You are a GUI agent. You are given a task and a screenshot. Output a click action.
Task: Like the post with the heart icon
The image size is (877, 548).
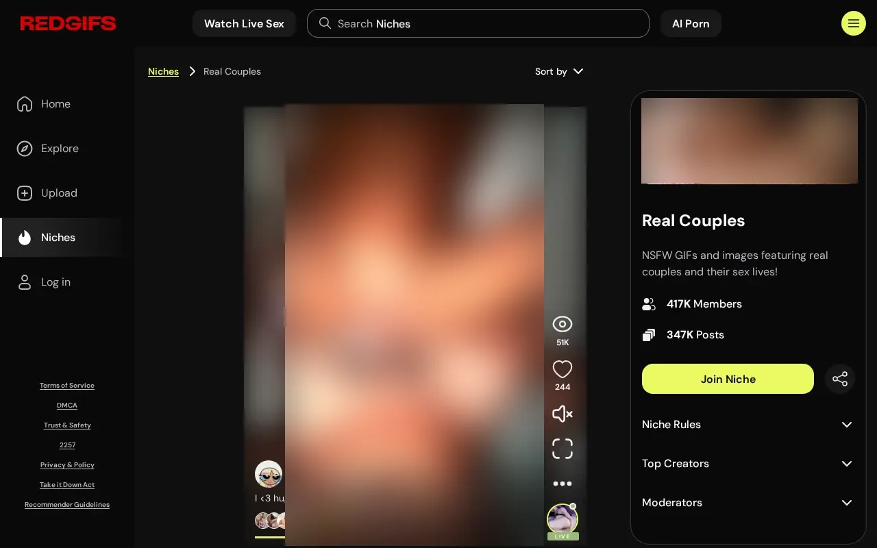563,369
